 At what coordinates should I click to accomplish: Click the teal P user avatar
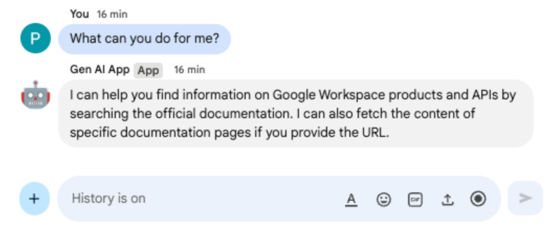click(36, 39)
